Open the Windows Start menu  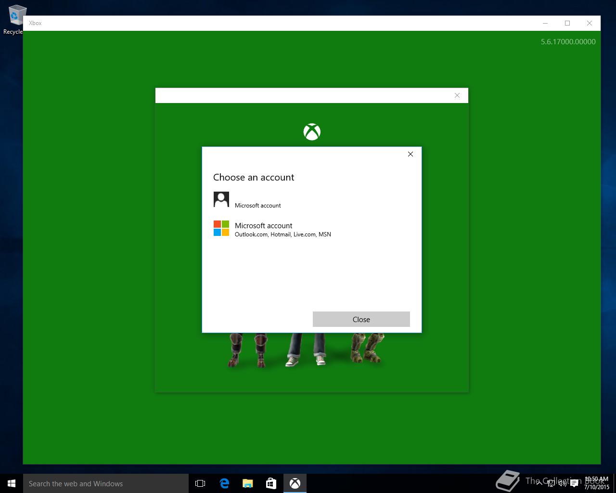click(x=12, y=483)
